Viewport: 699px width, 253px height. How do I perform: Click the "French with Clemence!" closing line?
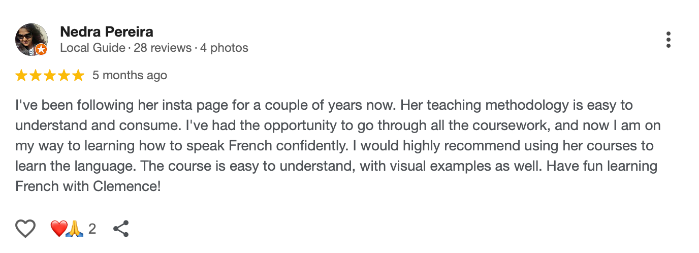click(x=88, y=186)
